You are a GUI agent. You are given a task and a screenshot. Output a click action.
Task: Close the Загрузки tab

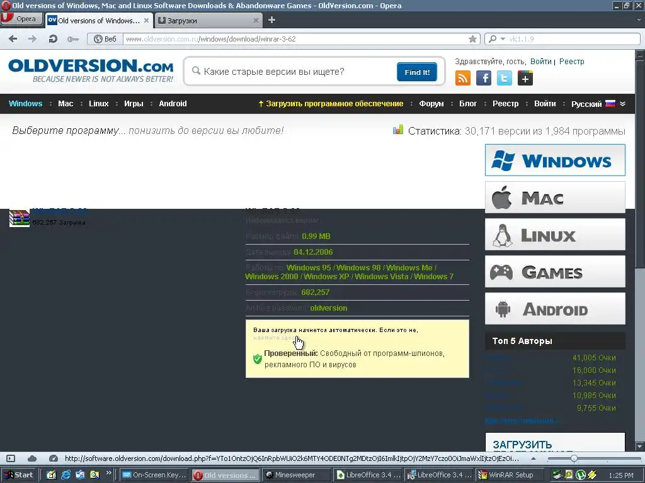pyautogui.click(x=256, y=21)
